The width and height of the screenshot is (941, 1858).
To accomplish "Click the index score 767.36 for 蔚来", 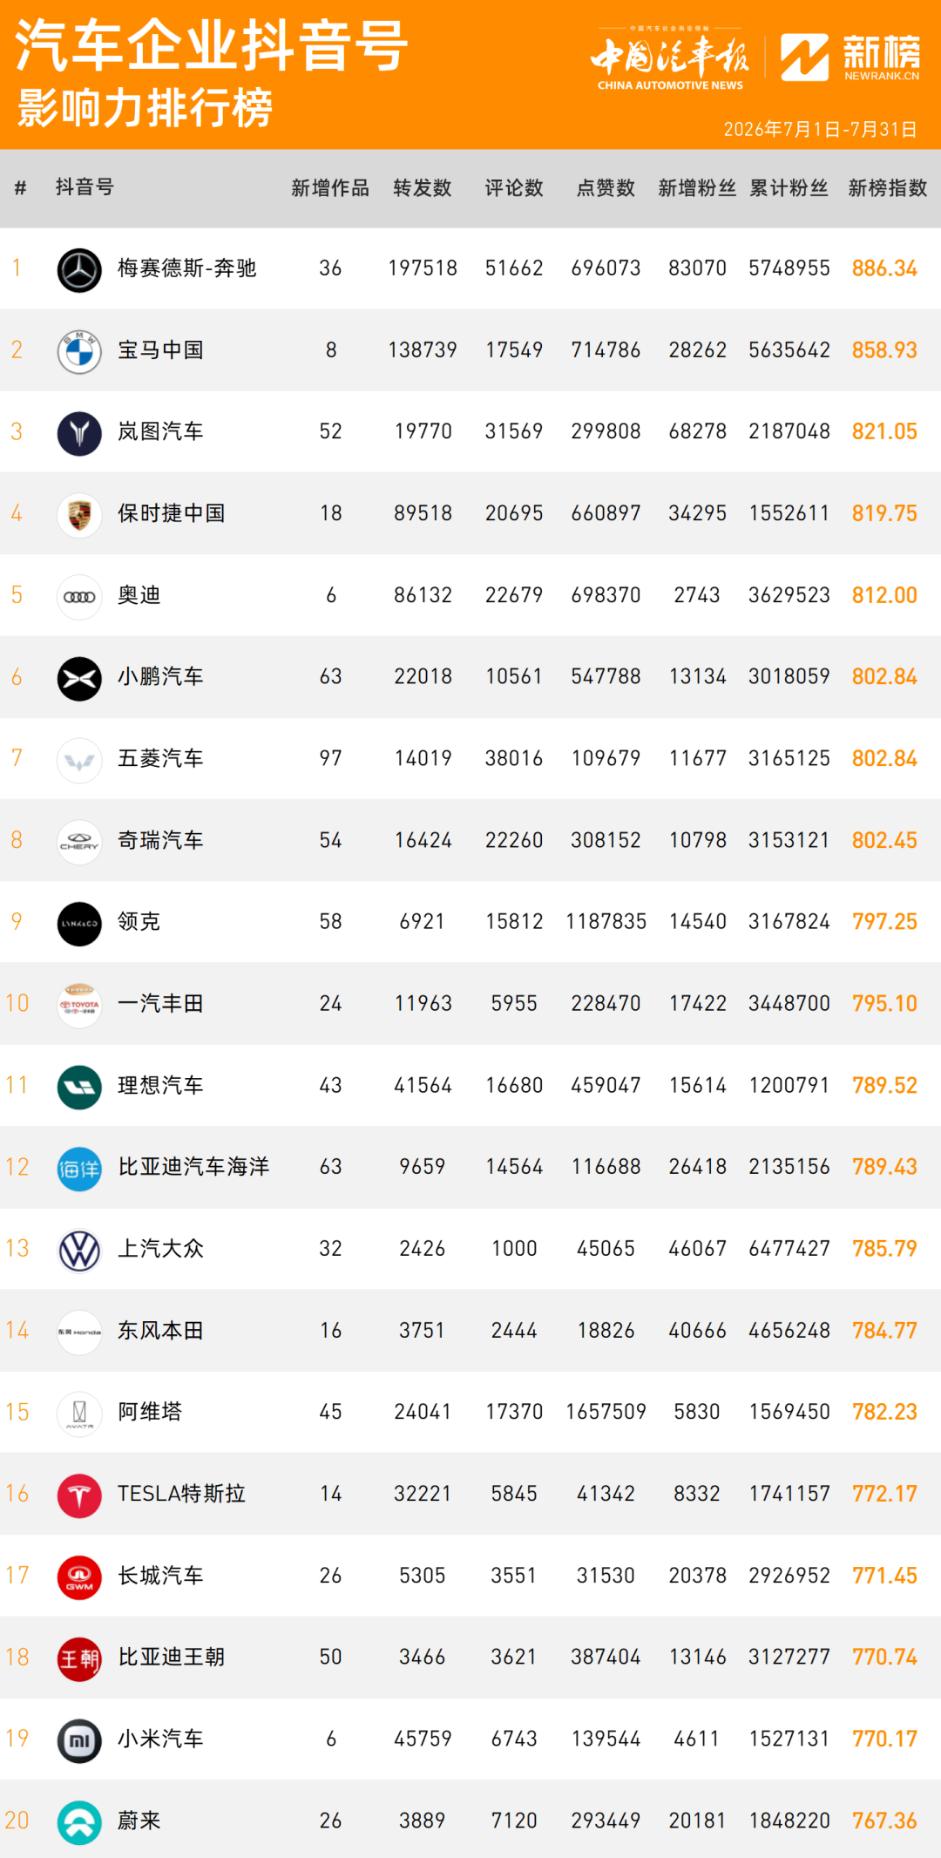I will tap(884, 1821).
